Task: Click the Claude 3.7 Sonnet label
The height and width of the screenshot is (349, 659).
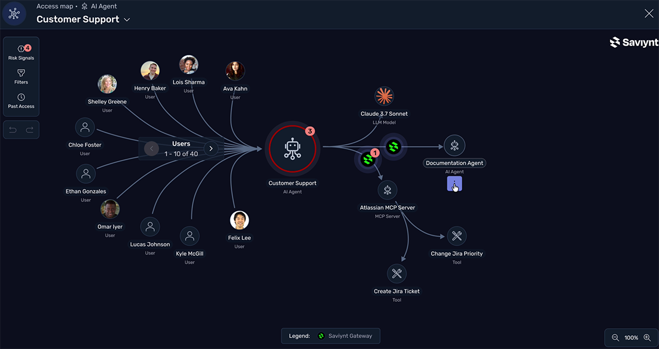Action: (x=384, y=114)
